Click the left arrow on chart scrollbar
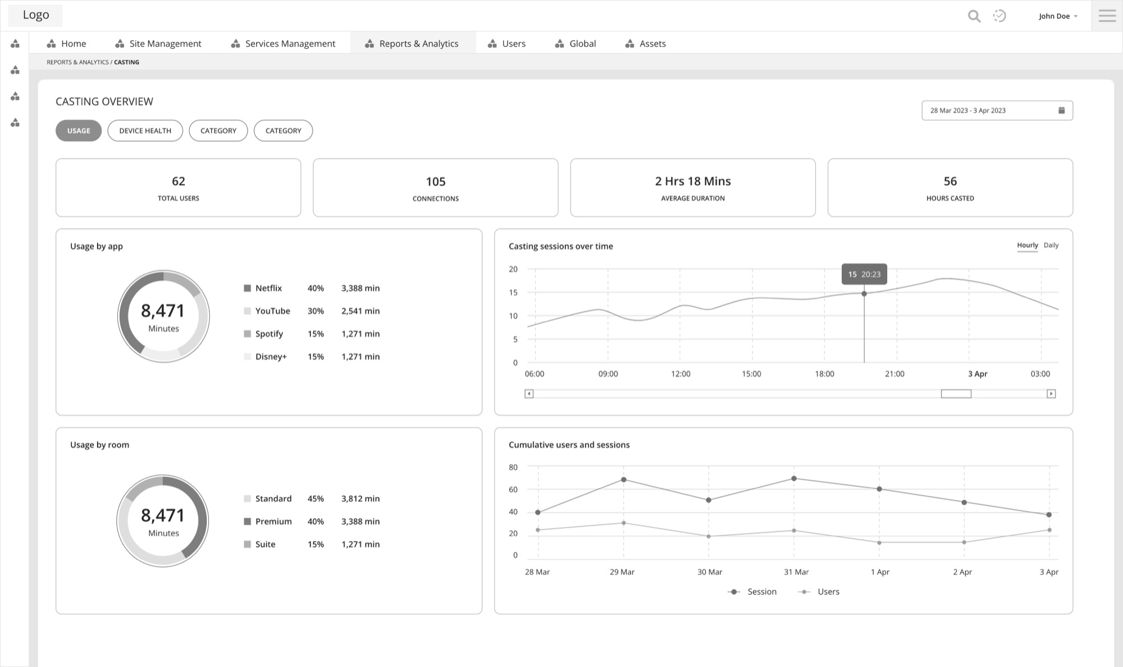Screen dimensions: 1123x667 [529, 394]
